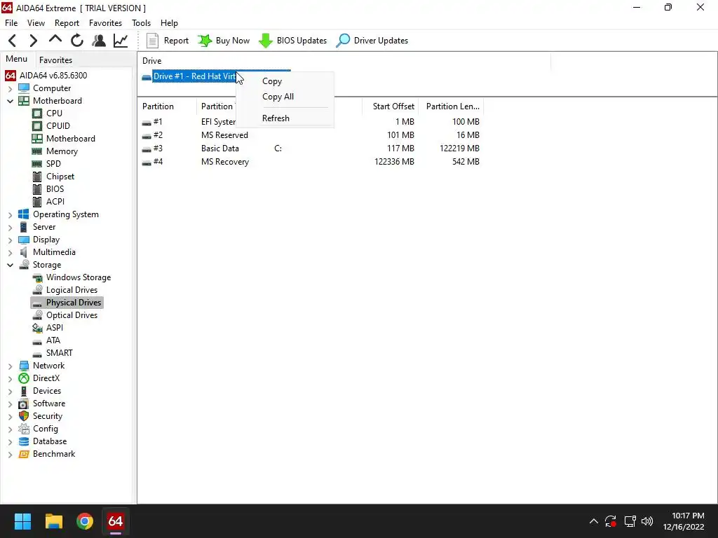Open the volume icon in system tray

[647, 521]
